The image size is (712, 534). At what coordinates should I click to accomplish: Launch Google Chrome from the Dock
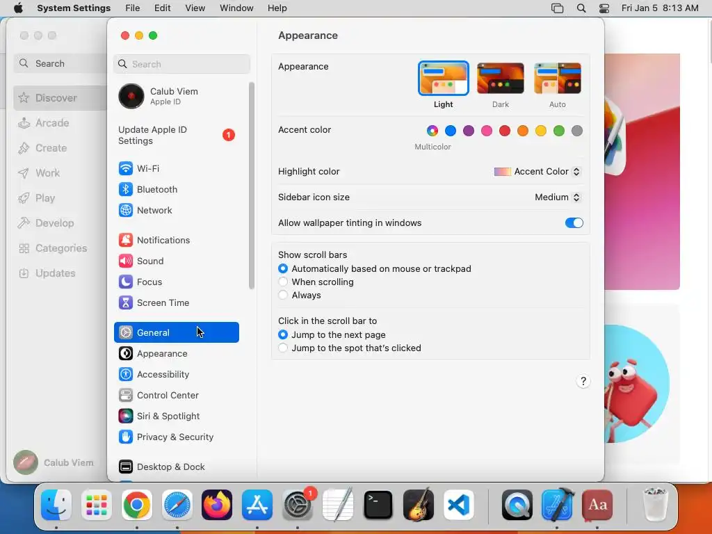pos(137,505)
